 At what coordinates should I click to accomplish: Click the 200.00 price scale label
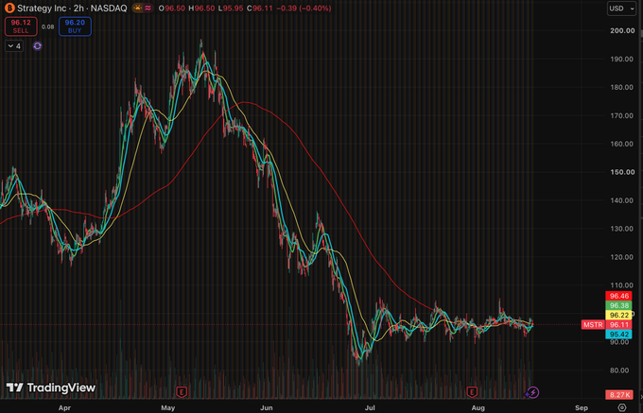point(623,30)
